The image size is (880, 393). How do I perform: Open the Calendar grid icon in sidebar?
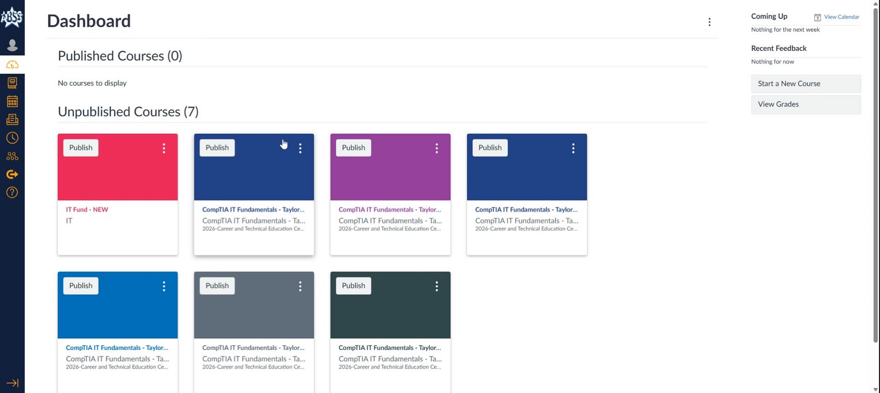(12, 102)
